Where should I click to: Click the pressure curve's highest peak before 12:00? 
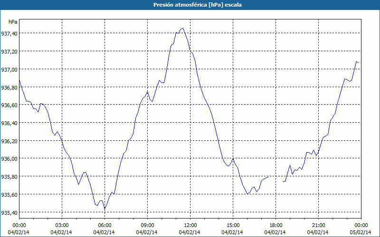[183, 28]
